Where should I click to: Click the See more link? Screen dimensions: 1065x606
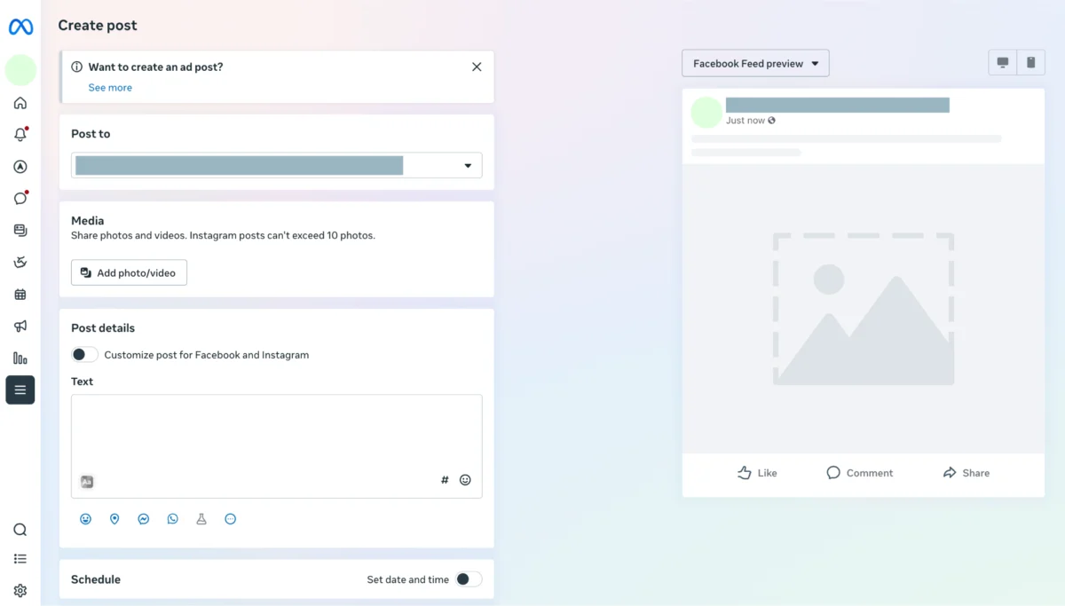tap(110, 88)
